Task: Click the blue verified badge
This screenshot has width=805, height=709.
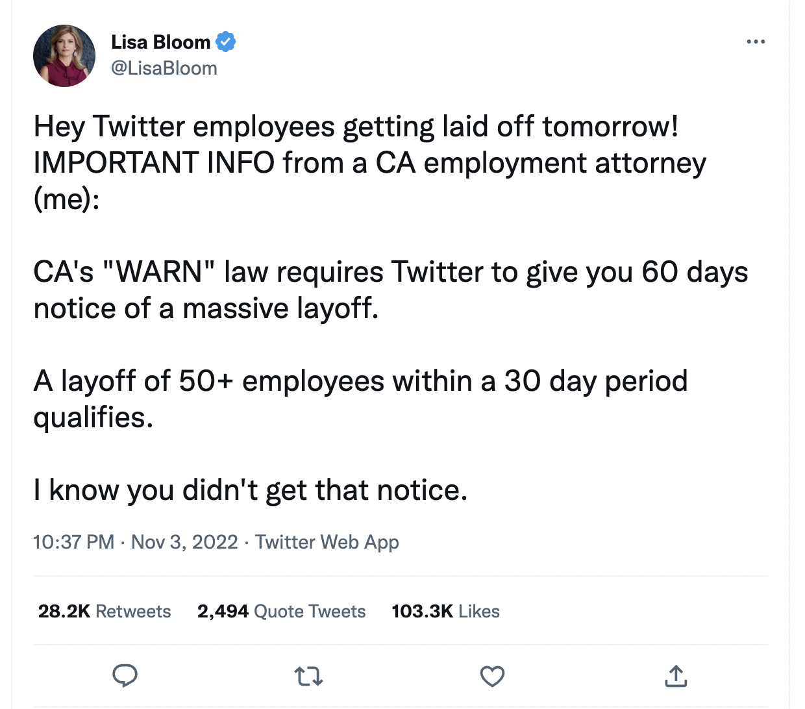Action: click(225, 42)
